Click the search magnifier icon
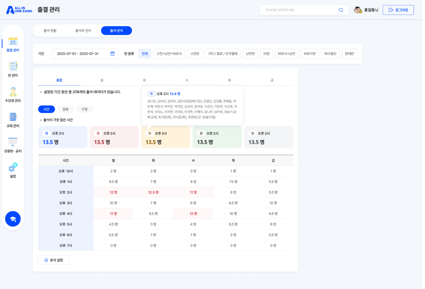The height and width of the screenshot is (289, 425). (341, 10)
